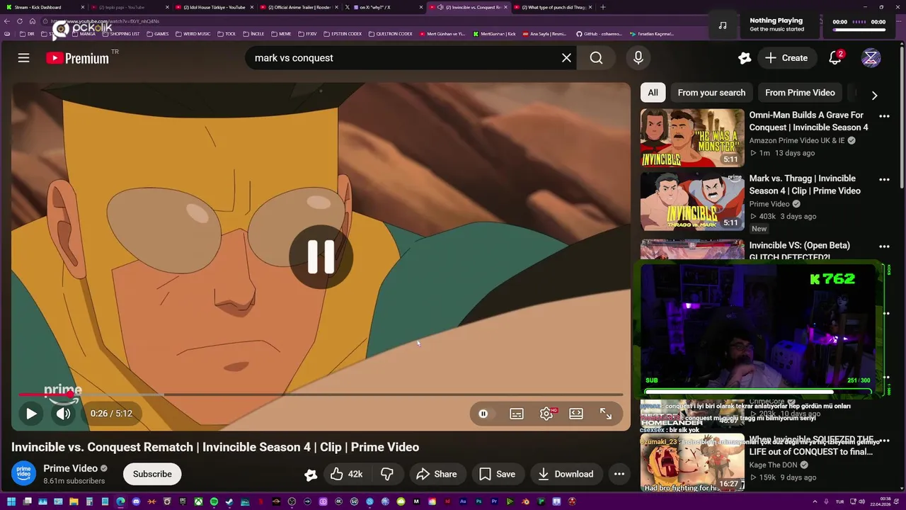Open the Create button

(786, 58)
